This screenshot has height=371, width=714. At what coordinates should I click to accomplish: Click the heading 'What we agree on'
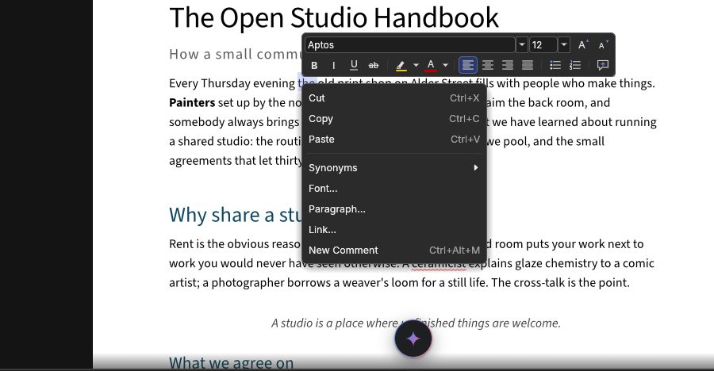click(232, 363)
